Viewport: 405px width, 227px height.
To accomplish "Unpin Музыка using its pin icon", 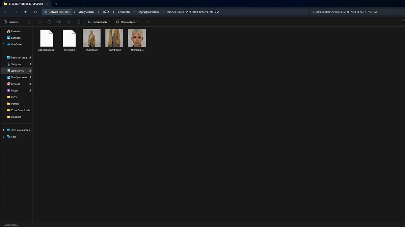I will click(x=30, y=84).
